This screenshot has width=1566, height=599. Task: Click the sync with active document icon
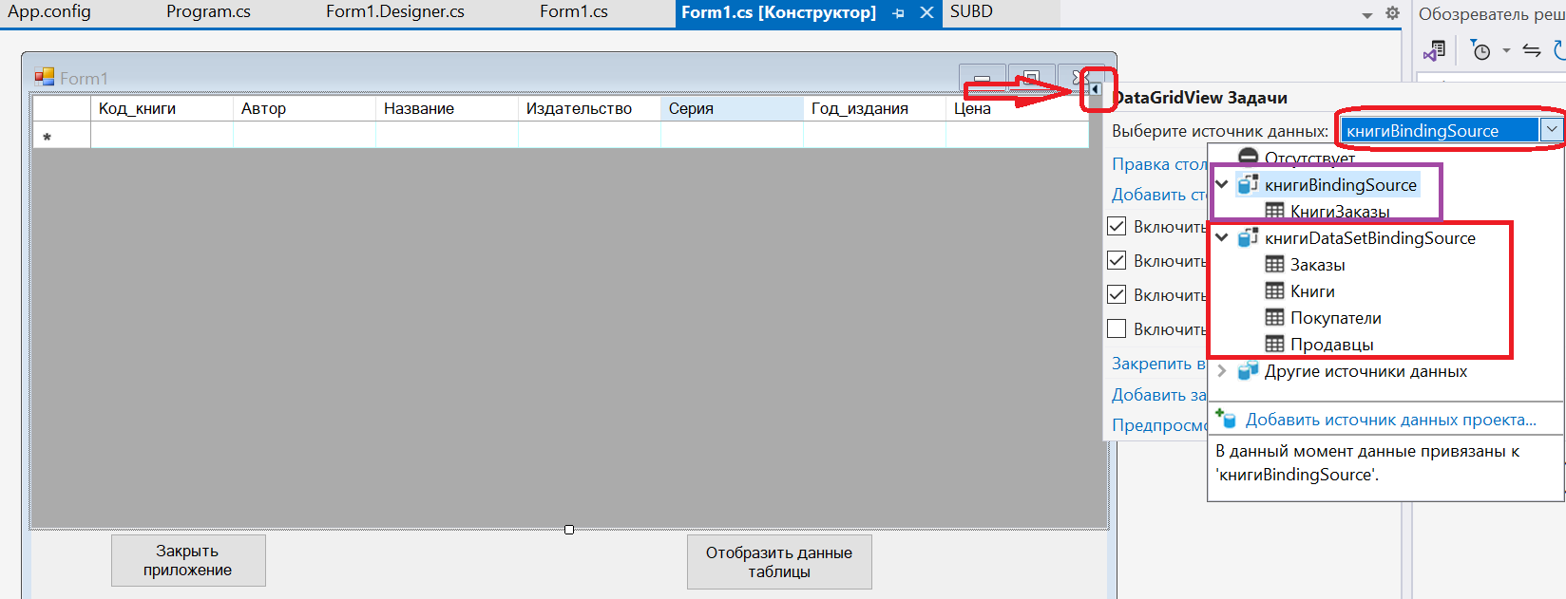click(x=1531, y=50)
